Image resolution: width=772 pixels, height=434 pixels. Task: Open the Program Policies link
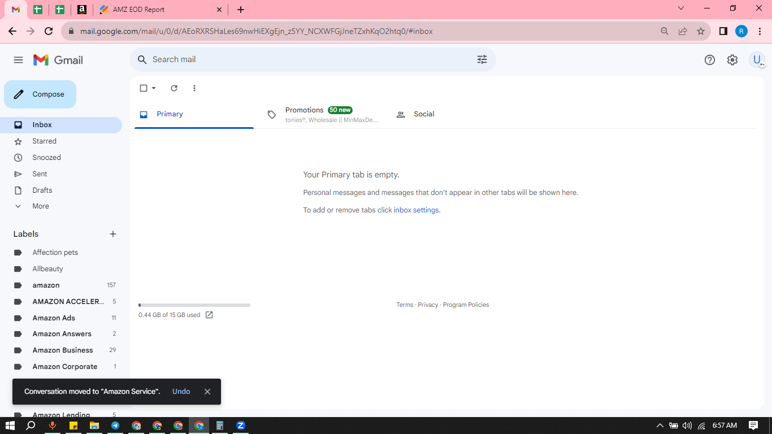[466, 305]
